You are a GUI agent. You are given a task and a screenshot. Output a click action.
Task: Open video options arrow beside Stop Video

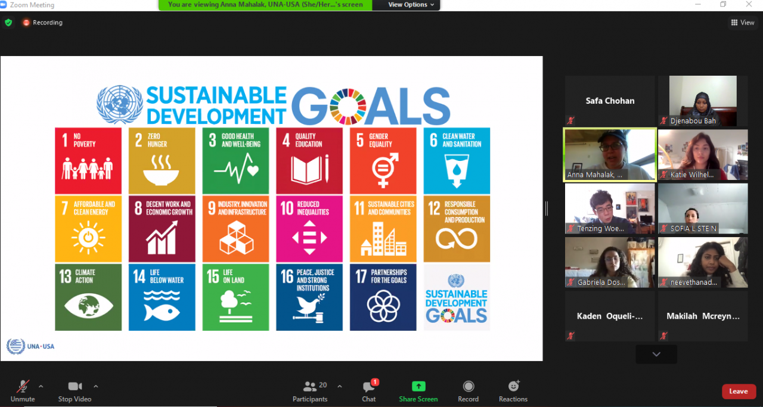coord(96,386)
